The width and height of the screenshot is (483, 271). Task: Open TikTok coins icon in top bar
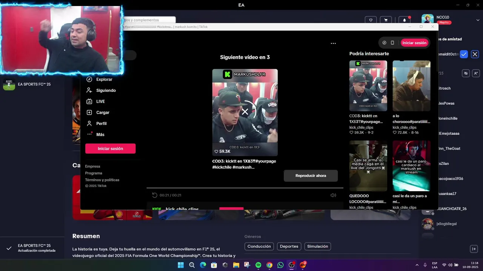[384, 43]
